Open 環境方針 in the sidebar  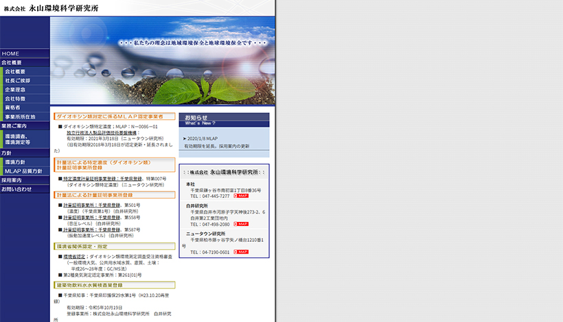[26, 162]
